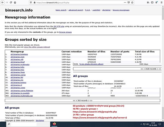Viewport: 164px width, 127px height.
Task: Open the page actions three-dot menu
Action: tap(125, 2)
